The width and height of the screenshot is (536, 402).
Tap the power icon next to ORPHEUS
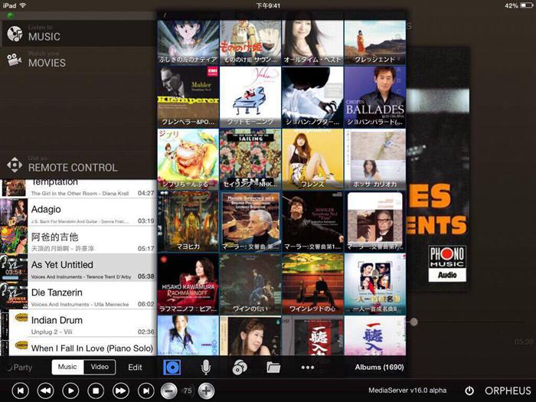[x=469, y=391]
